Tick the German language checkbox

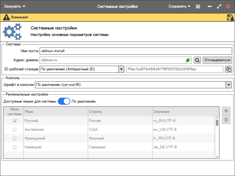[14, 147]
